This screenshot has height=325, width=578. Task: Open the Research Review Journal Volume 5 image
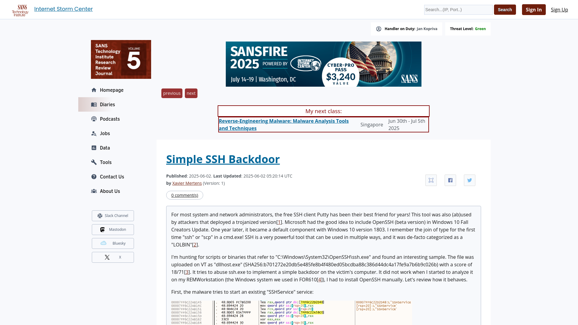[x=121, y=60]
